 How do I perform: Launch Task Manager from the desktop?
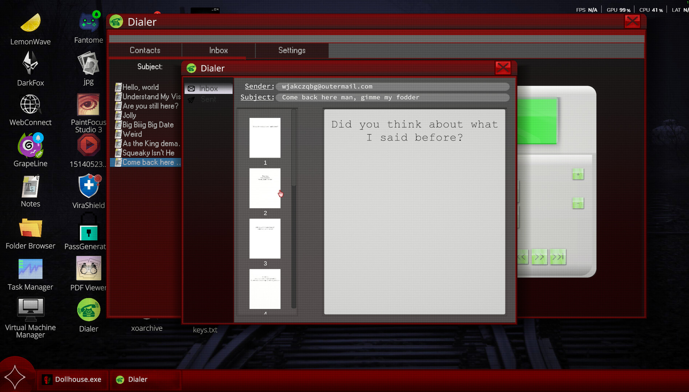30,269
